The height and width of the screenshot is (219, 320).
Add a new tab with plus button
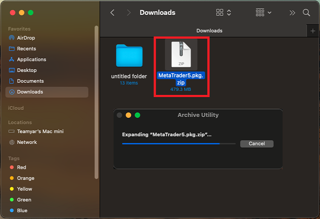pos(313,31)
